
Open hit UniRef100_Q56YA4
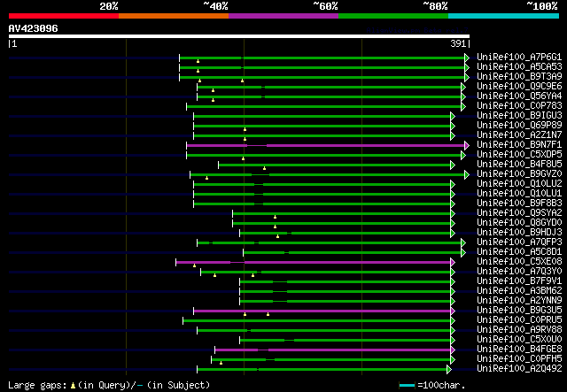click(519, 96)
